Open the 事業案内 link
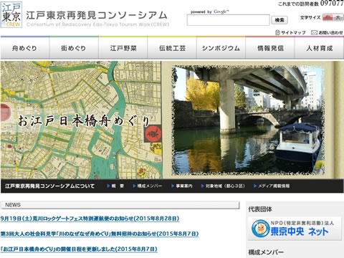344x258 pixels. click(x=182, y=186)
